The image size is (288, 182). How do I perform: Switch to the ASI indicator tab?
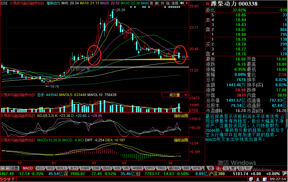coord(117,168)
